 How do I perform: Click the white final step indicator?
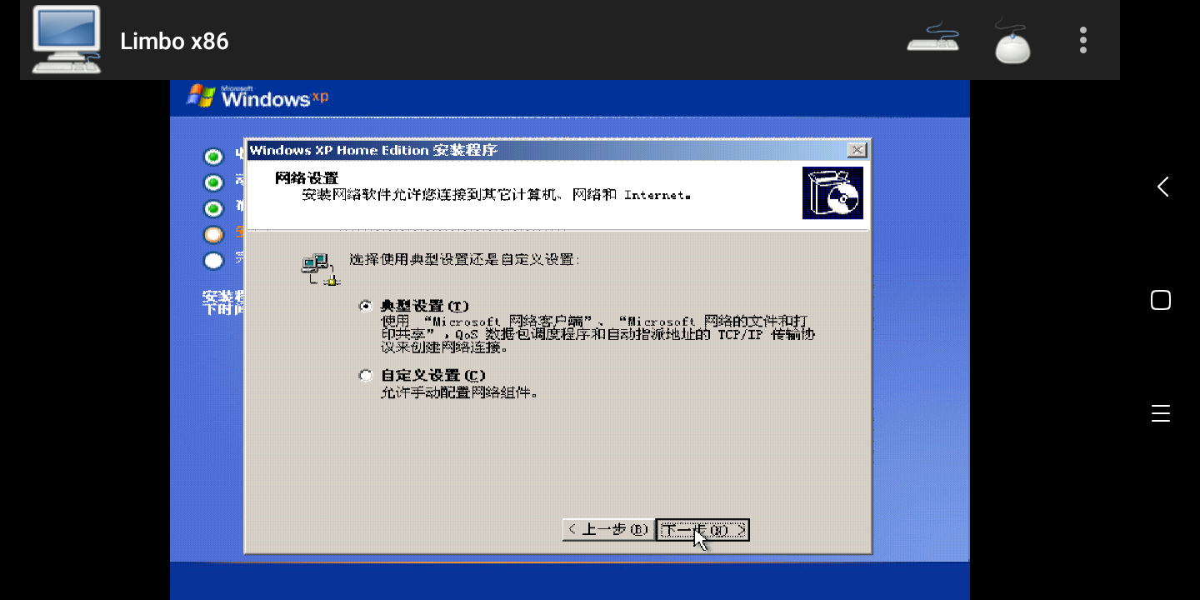click(x=214, y=261)
